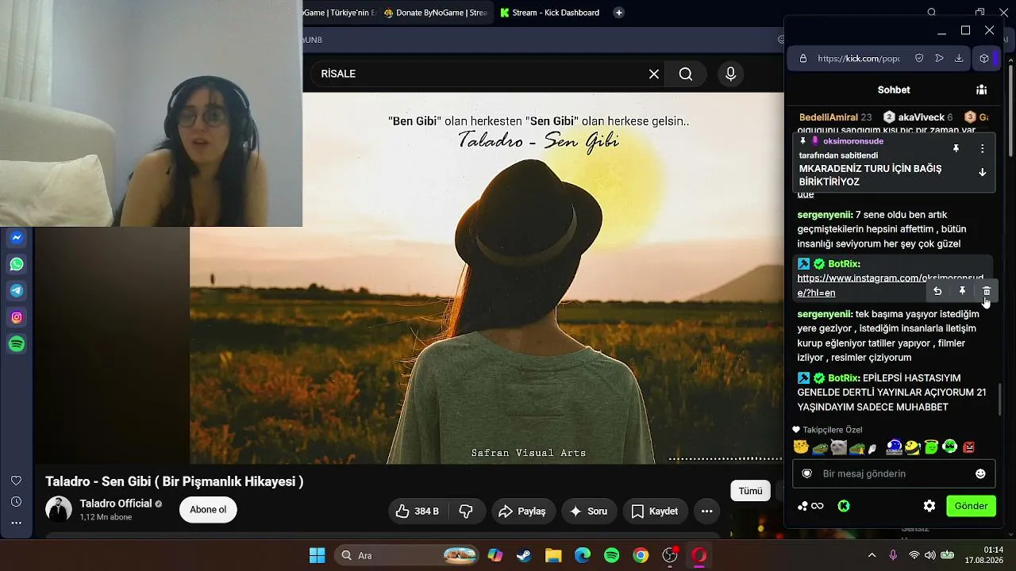Switch to the Donate ByNoGame tab
The height and width of the screenshot is (571, 1016).
[x=435, y=13]
